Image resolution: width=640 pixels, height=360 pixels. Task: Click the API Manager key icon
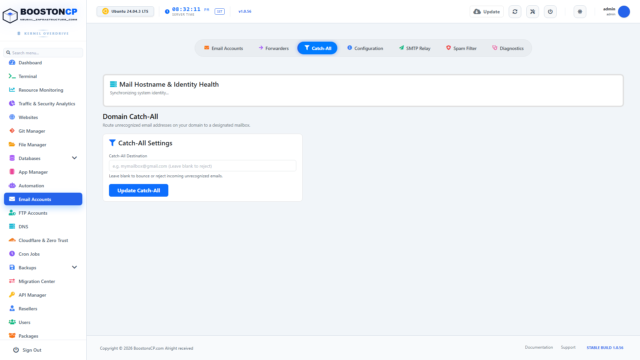(x=12, y=295)
